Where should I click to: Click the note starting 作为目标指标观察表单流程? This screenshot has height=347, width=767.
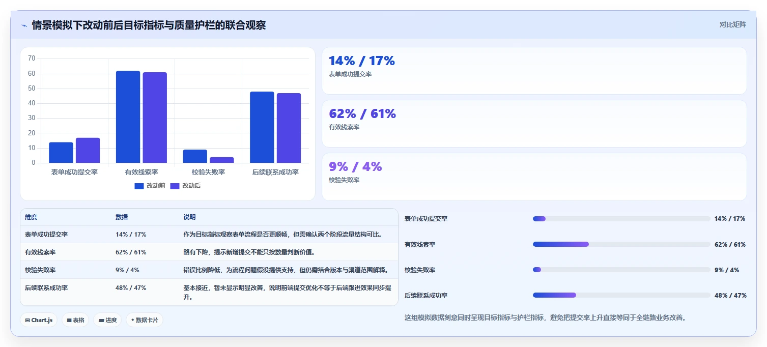coord(282,235)
